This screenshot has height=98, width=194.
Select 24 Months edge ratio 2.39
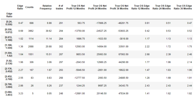(x=168, y=54)
